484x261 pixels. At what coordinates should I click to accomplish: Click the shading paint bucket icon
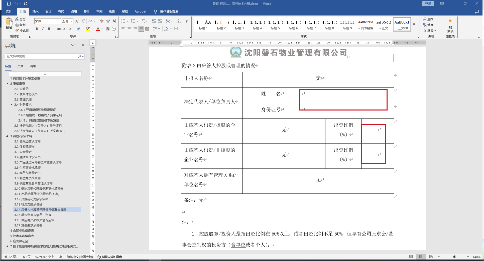[x=166, y=29]
